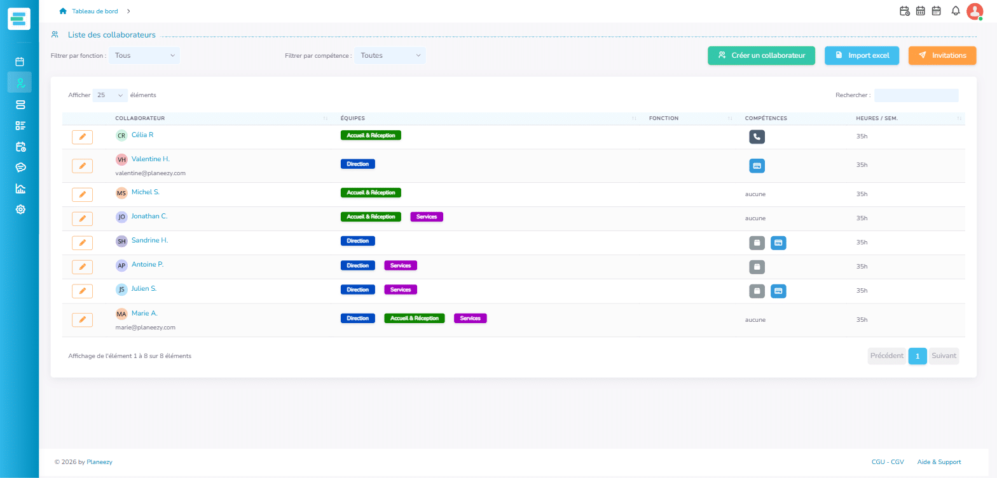Image resolution: width=997 pixels, height=478 pixels.
Task: Click the calendar-with-clock icon in top bar
Action: (x=905, y=11)
